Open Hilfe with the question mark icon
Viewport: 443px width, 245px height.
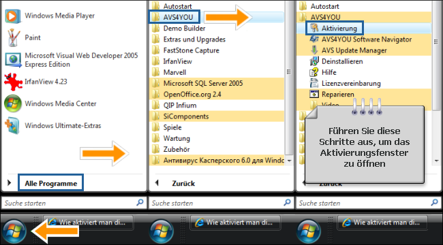pos(363,72)
